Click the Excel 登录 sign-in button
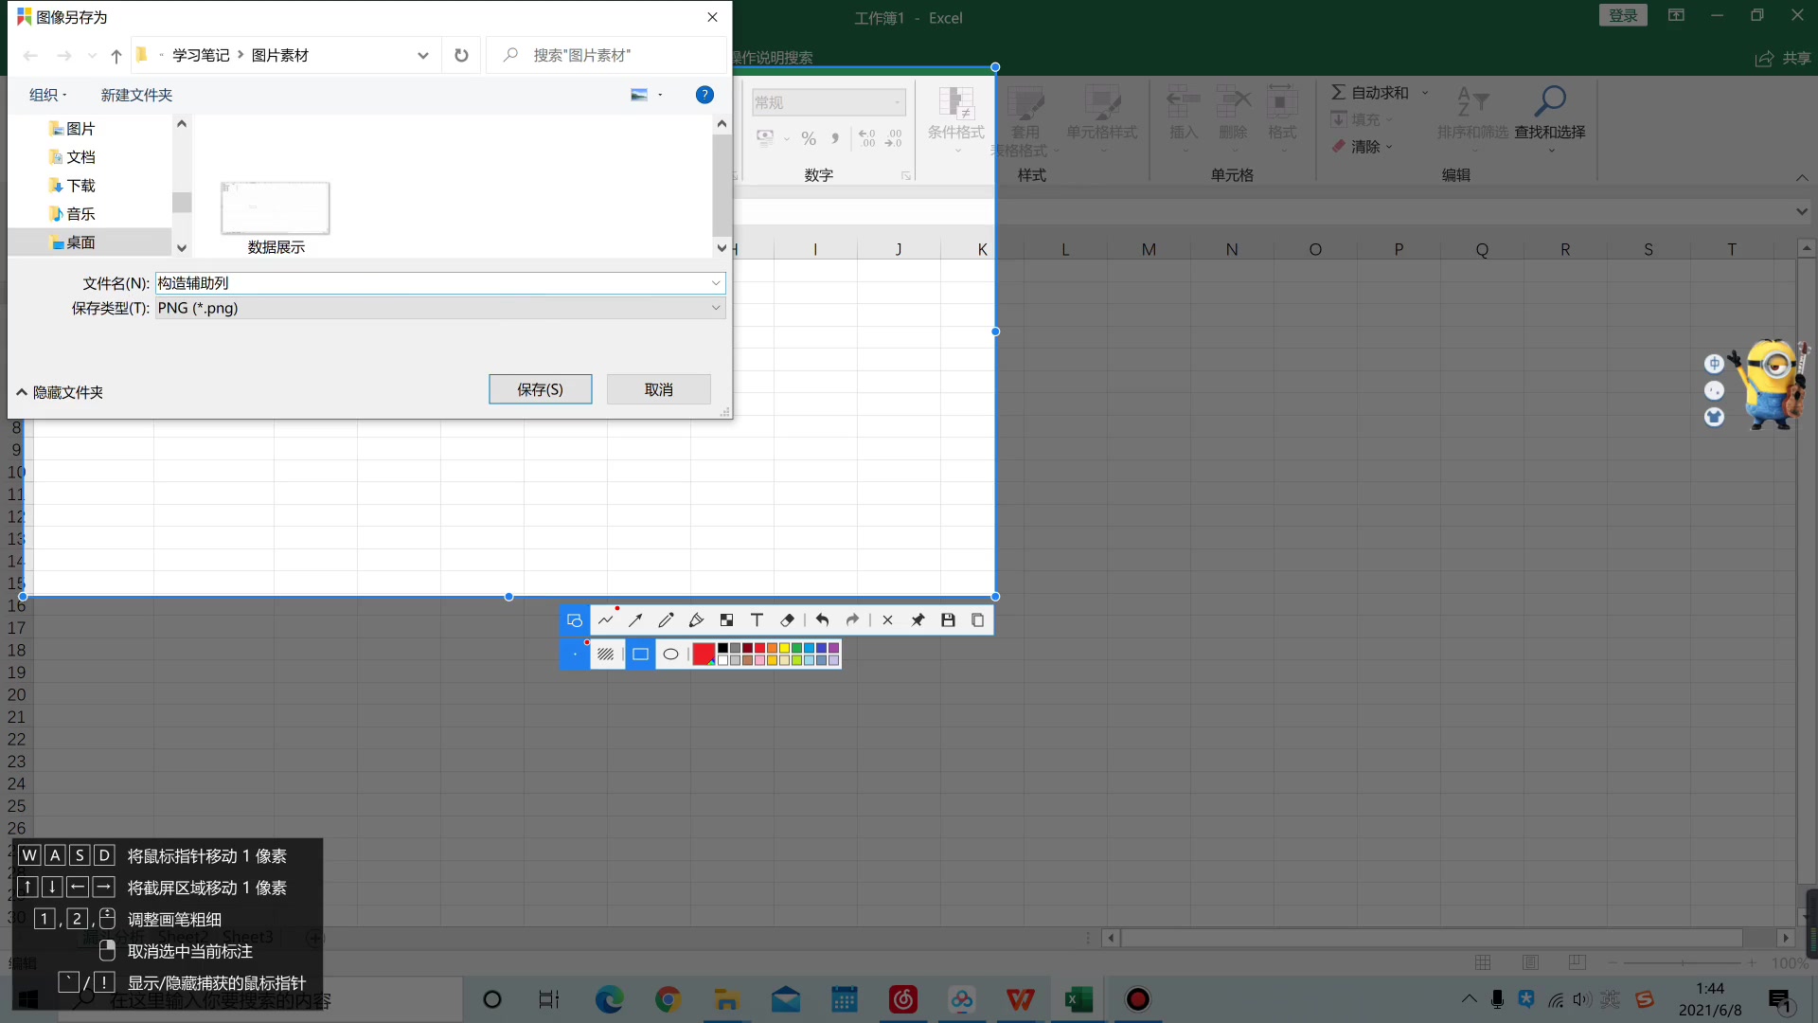The width and height of the screenshot is (1818, 1023). 1623,15
